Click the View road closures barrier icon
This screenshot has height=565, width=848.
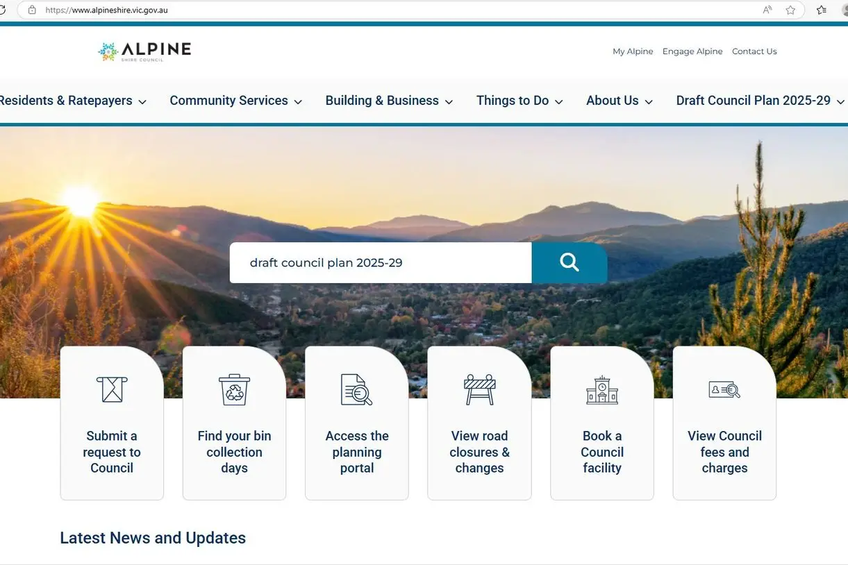point(479,389)
